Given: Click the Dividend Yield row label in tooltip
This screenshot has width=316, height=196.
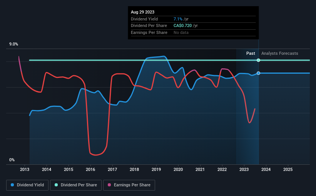Looking at the screenshot, I should click(x=144, y=19).
